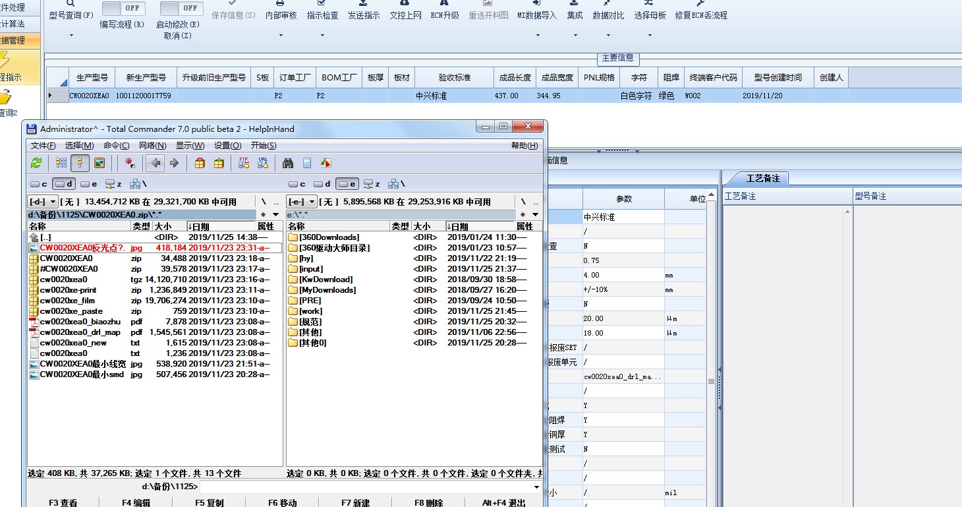Image resolution: width=962 pixels, height=507 pixels.
Task: Open the [-d-] drive dropdown
Action: 43,202
